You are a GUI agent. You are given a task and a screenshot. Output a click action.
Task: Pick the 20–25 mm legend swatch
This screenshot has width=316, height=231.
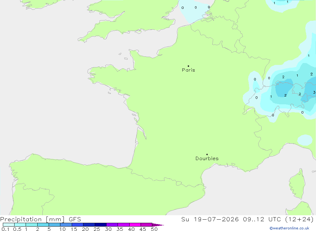click(x=89, y=225)
